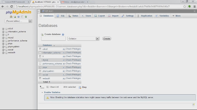Click privileges icon for mysql row
This screenshot has width=197, height=110.
64,60
